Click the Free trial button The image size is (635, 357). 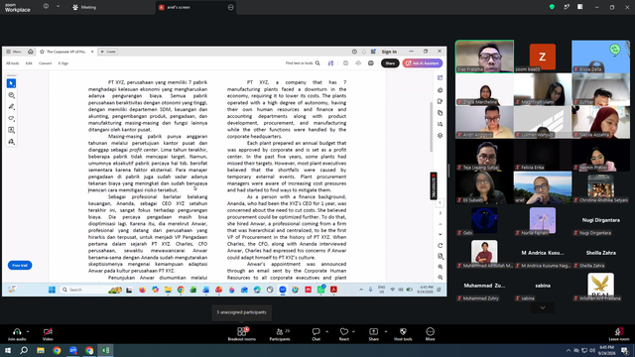(20, 266)
